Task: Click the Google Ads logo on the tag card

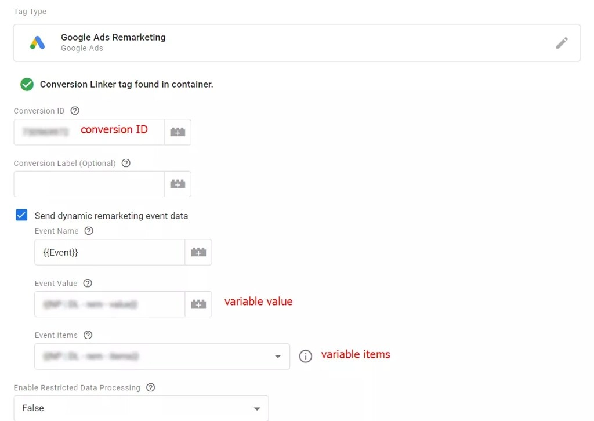Action: pyautogui.click(x=37, y=42)
